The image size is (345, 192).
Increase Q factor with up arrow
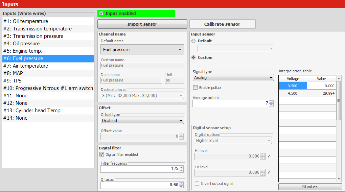click(182, 184)
